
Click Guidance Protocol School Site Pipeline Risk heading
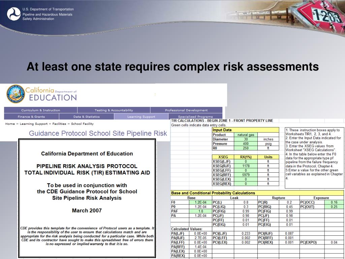click(x=98, y=133)
